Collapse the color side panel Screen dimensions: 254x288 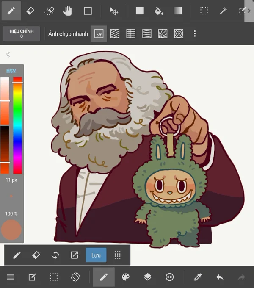[x=8, y=54]
